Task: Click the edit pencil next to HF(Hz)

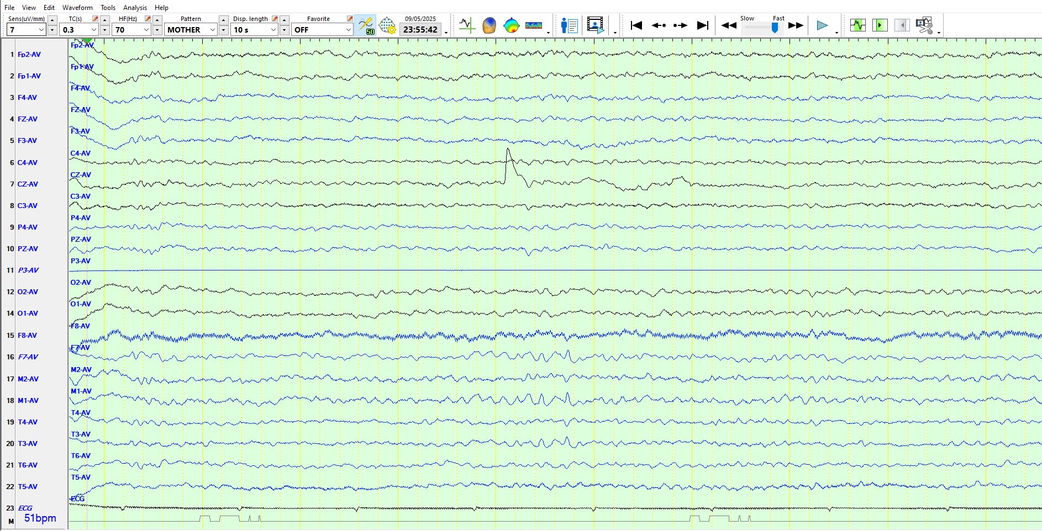Action: tap(148, 19)
